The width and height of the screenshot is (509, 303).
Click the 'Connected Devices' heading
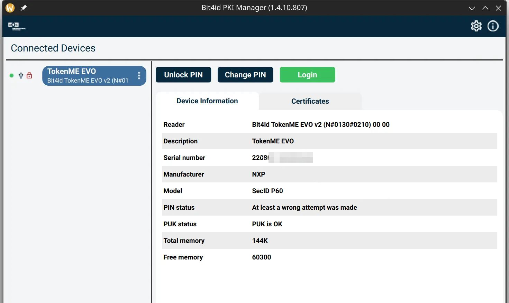[x=53, y=48]
